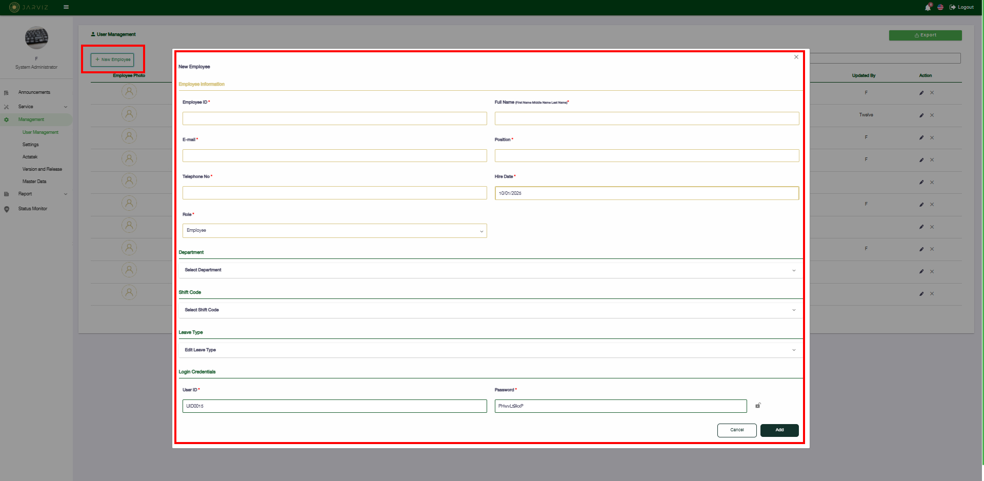This screenshot has width=984, height=481.
Task: Click the language flag icon
Action: point(940,7)
